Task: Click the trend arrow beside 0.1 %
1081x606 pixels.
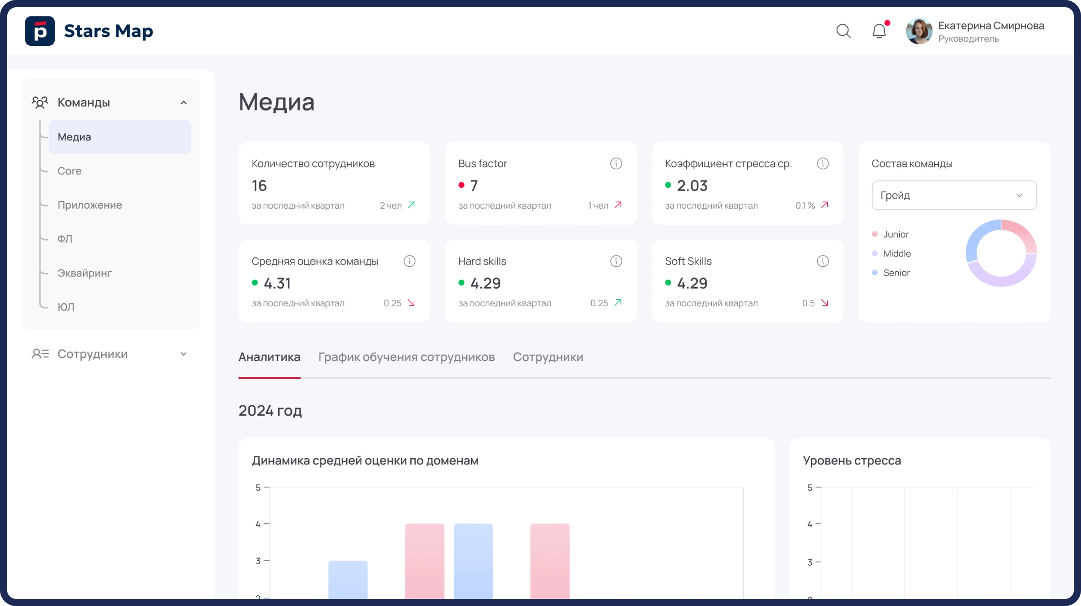Action: tap(825, 205)
